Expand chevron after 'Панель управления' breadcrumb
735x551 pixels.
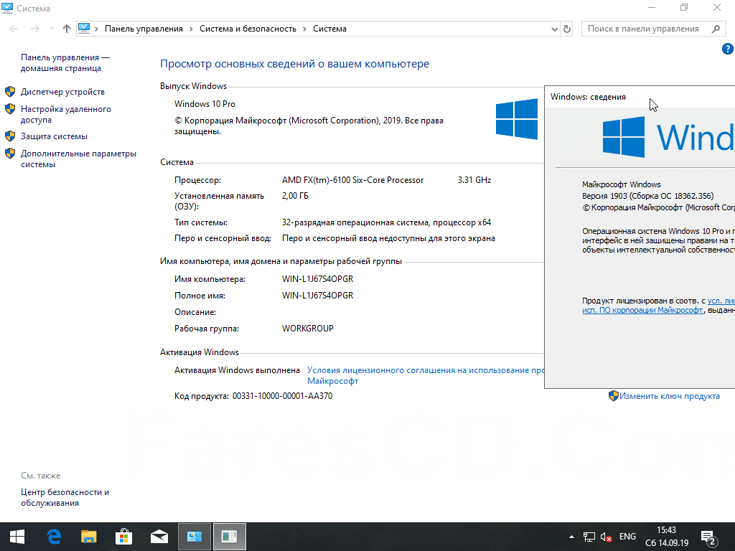coord(191,29)
